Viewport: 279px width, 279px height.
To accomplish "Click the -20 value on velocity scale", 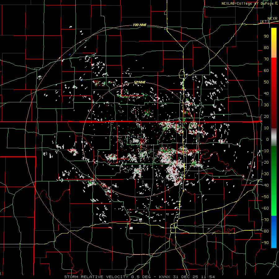I will point(265,162).
